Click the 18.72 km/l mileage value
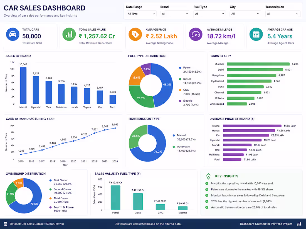Screen dimensions: 306x229 221,36
